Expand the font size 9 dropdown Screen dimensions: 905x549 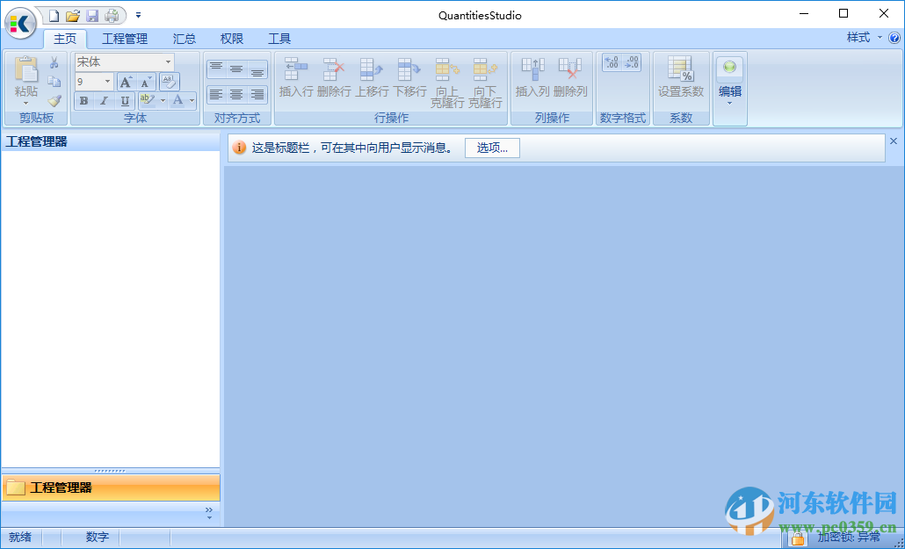point(107,82)
